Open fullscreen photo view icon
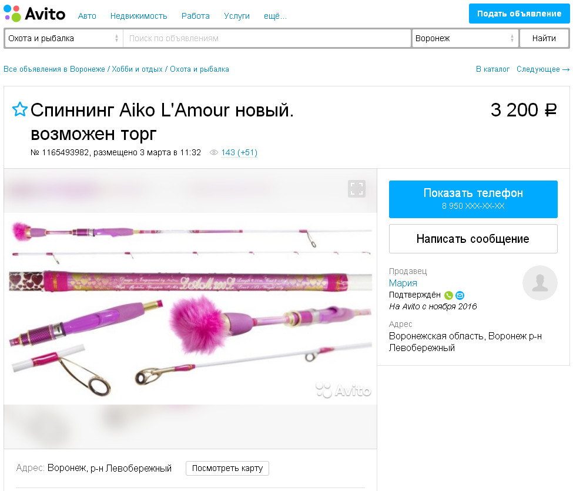This screenshot has width=573, height=491. click(x=357, y=189)
